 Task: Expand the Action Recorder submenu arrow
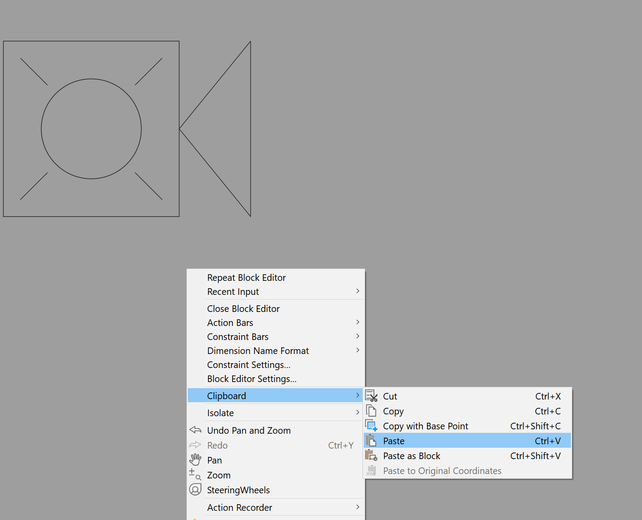tap(358, 507)
